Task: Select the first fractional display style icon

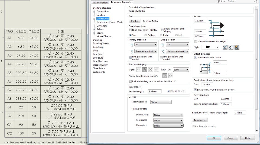Action: pyautogui.click(x=139, y=70)
